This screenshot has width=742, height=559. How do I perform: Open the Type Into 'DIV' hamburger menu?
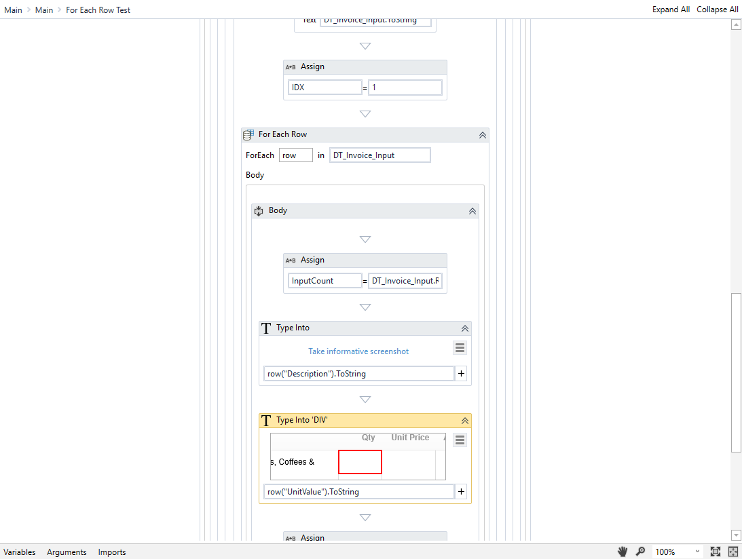coord(460,440)
